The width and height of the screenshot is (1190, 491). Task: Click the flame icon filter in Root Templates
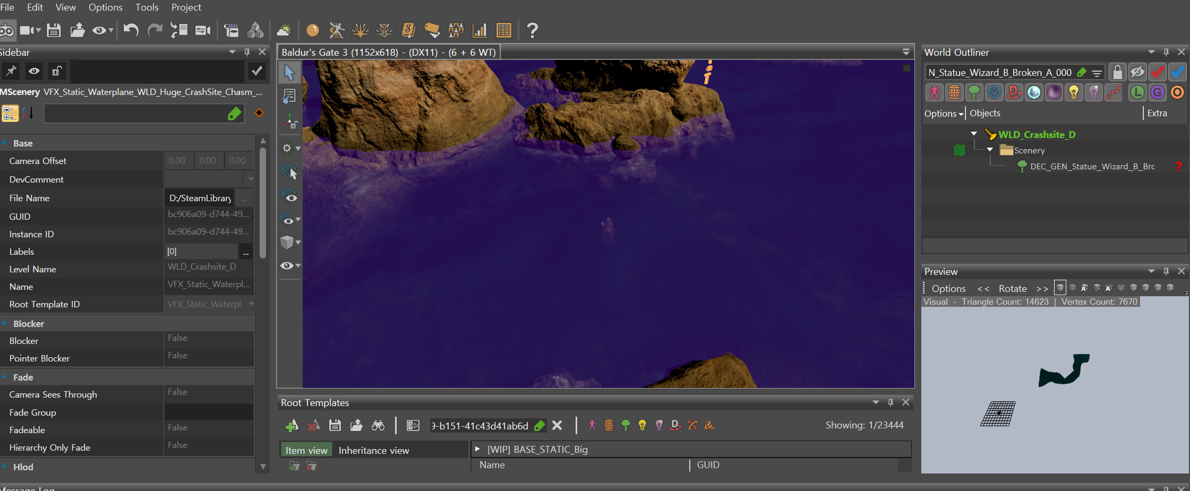tap(709, 425)
